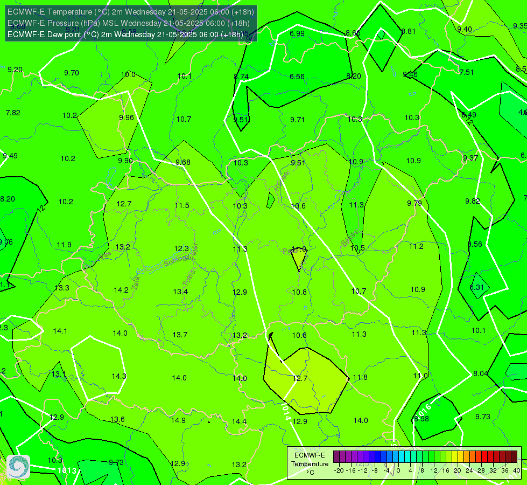
Task: Click the 11.2 temperature value
Action: pos(416,246)
